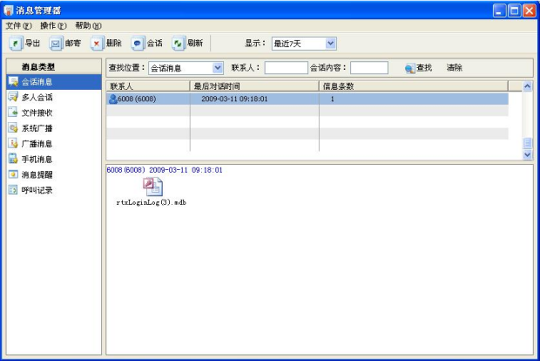Click the 删除 delete toolbar icon
Viewport: 540px width, 361px height.
(97, 44)
